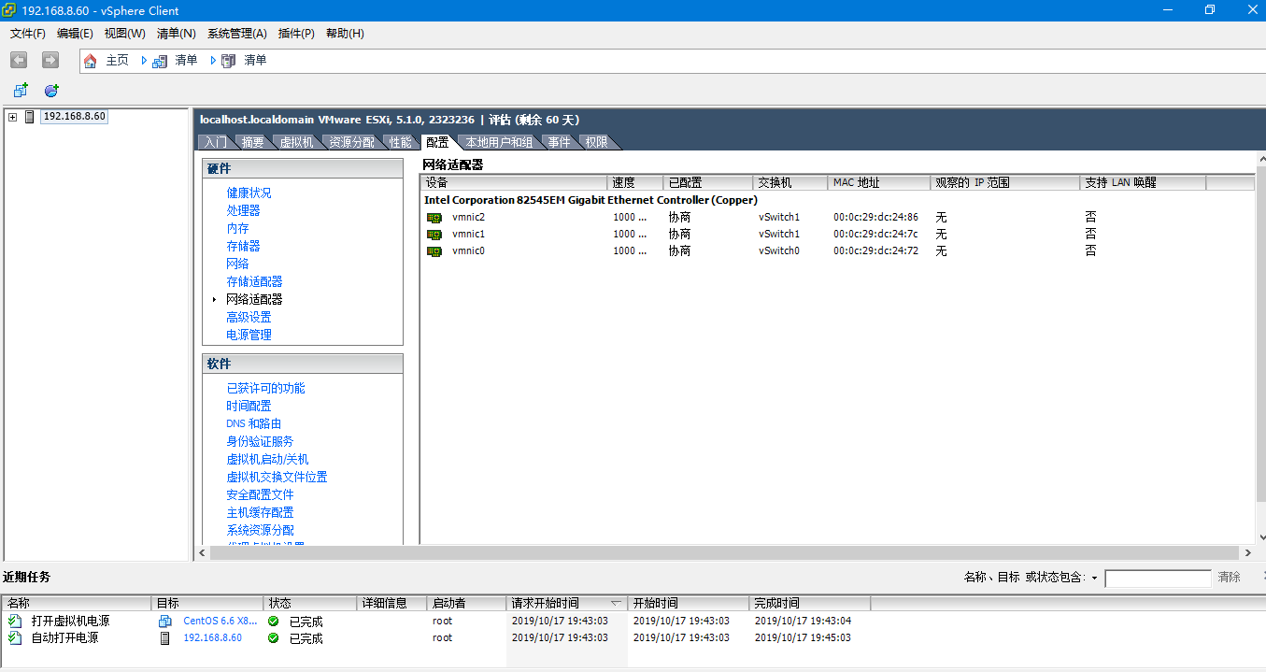
Task: Open 网络 hardware link
Action: click(x=237, y=264)
